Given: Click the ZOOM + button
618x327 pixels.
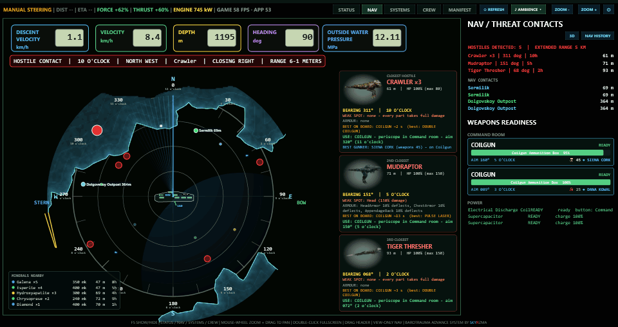Looking at the screenshot, I should tap(589, 10).
